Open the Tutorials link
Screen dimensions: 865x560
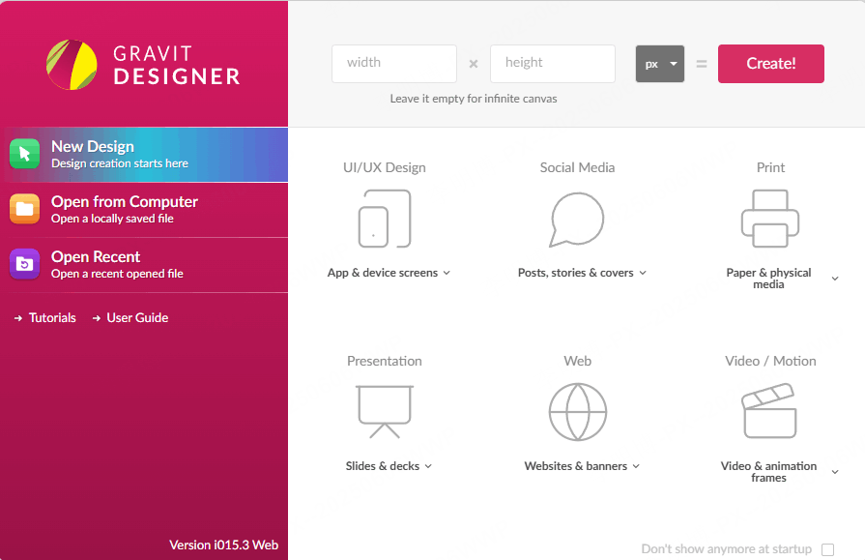point(44,317)
